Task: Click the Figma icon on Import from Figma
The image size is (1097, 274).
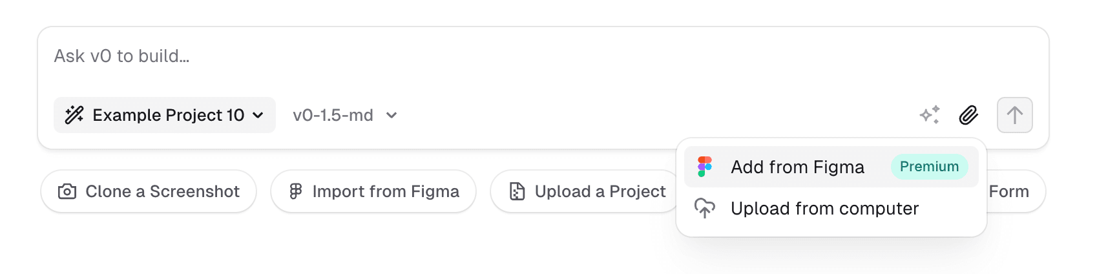Action: [x=296, y=191]
